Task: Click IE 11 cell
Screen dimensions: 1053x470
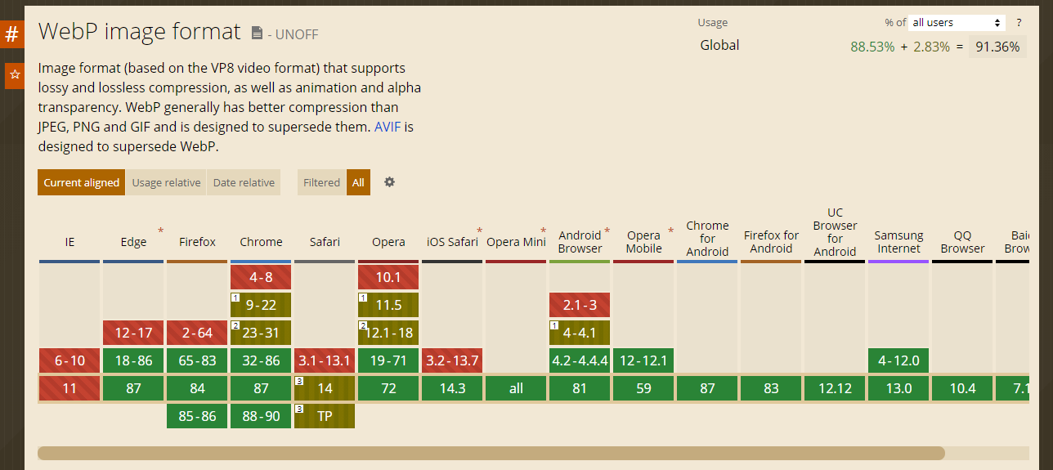Action: [x=69, y=388]
